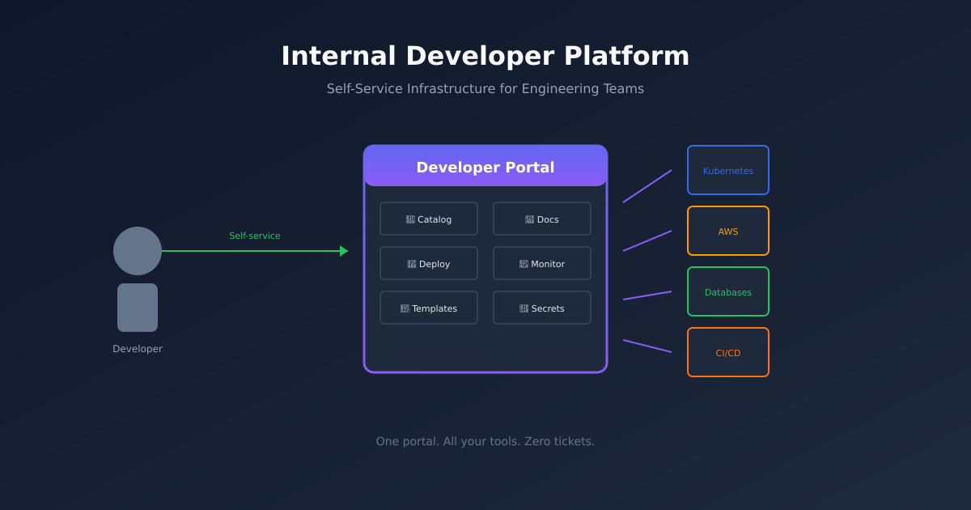The width and height of the screenshot is (971, 510).
Task: Select the Secrets icon
Action: tap(526, 308)
